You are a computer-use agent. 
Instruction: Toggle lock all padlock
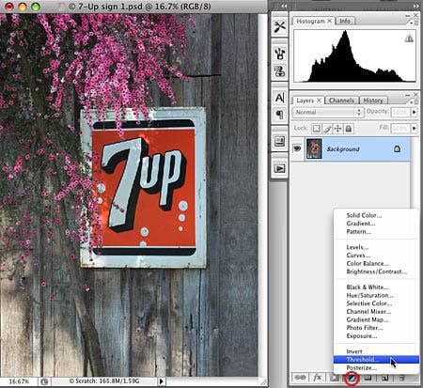pos(349,129)
